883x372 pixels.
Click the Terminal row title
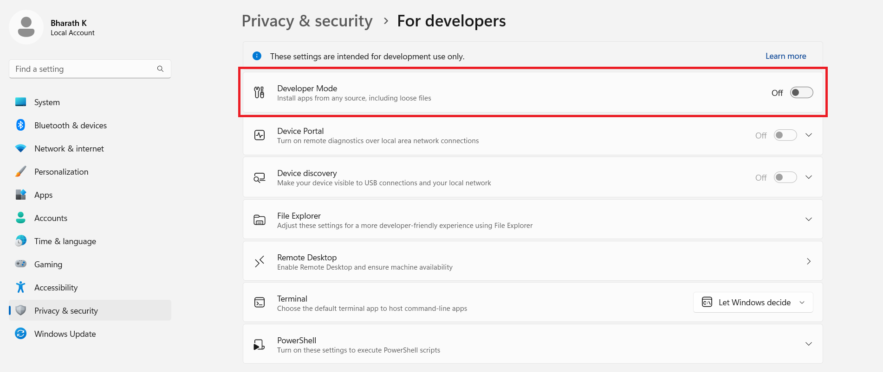pos(292,298)
